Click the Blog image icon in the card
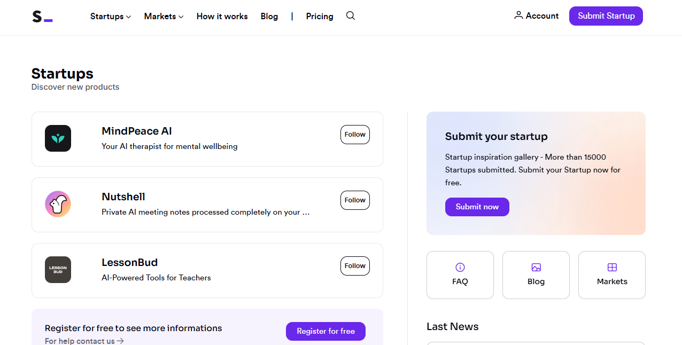The height and width of the screenshot is (345, 682). click(x=536, y=267)
